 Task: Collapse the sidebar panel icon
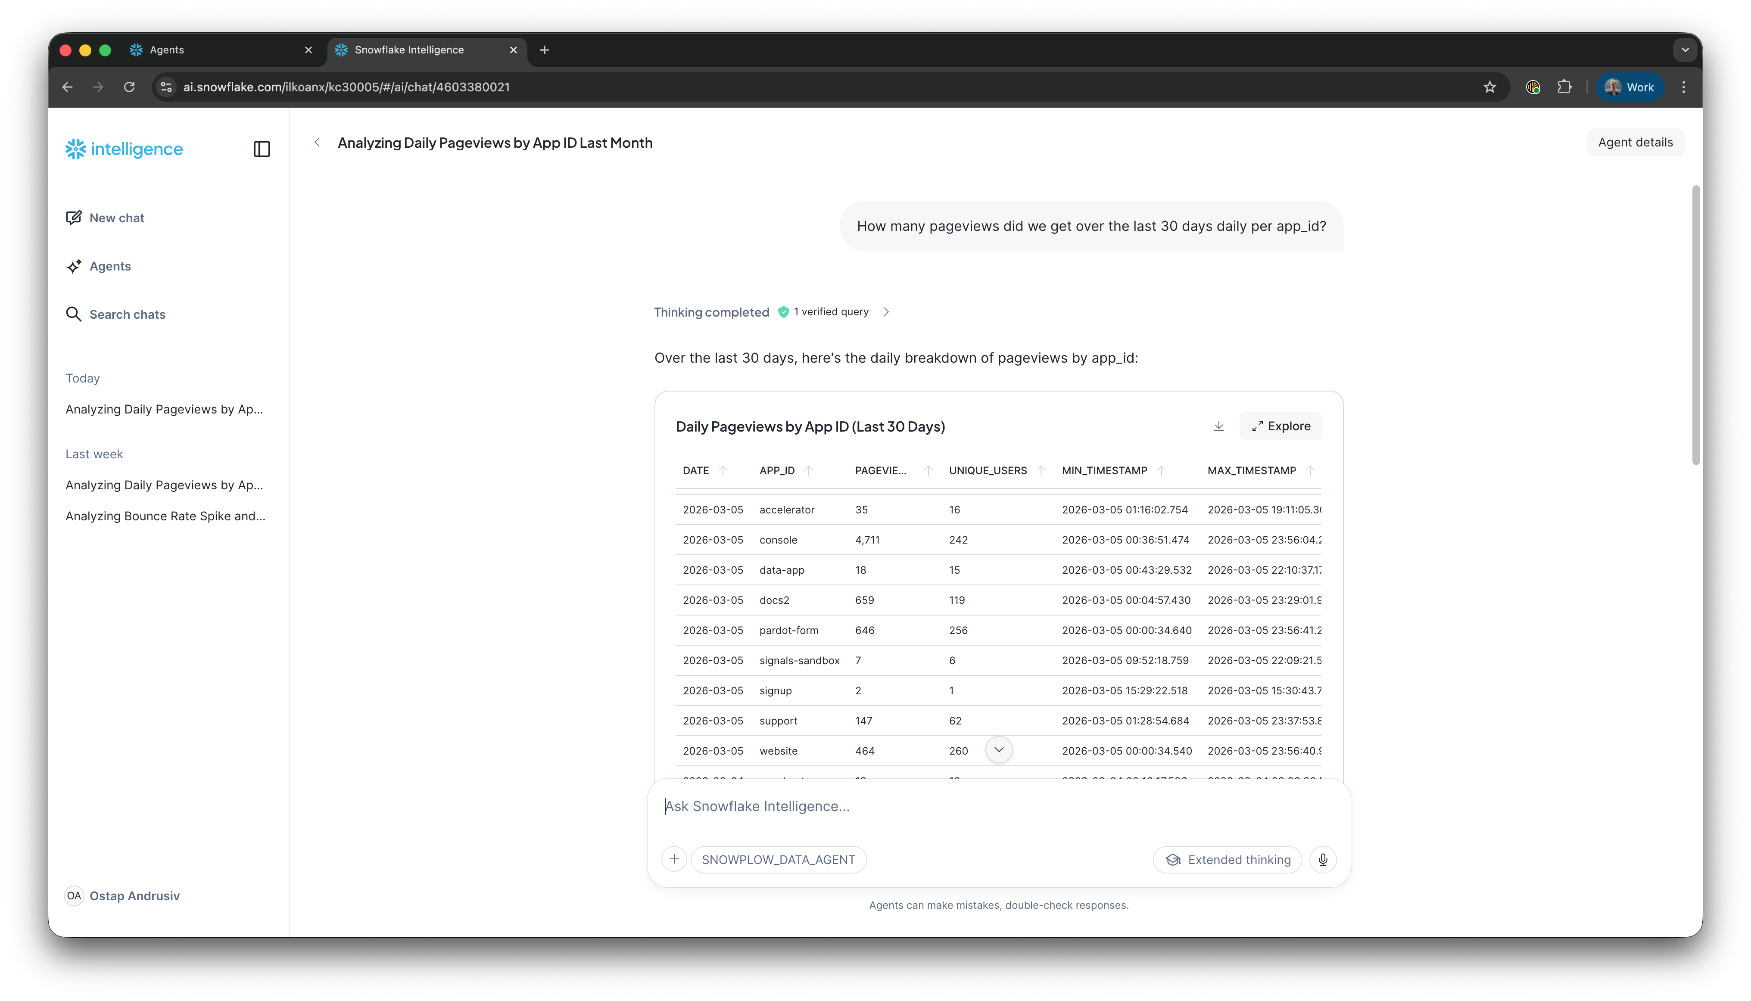pos(262,149)
